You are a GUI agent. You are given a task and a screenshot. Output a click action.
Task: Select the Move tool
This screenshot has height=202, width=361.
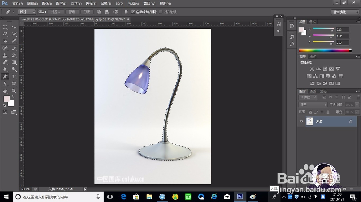14,27
